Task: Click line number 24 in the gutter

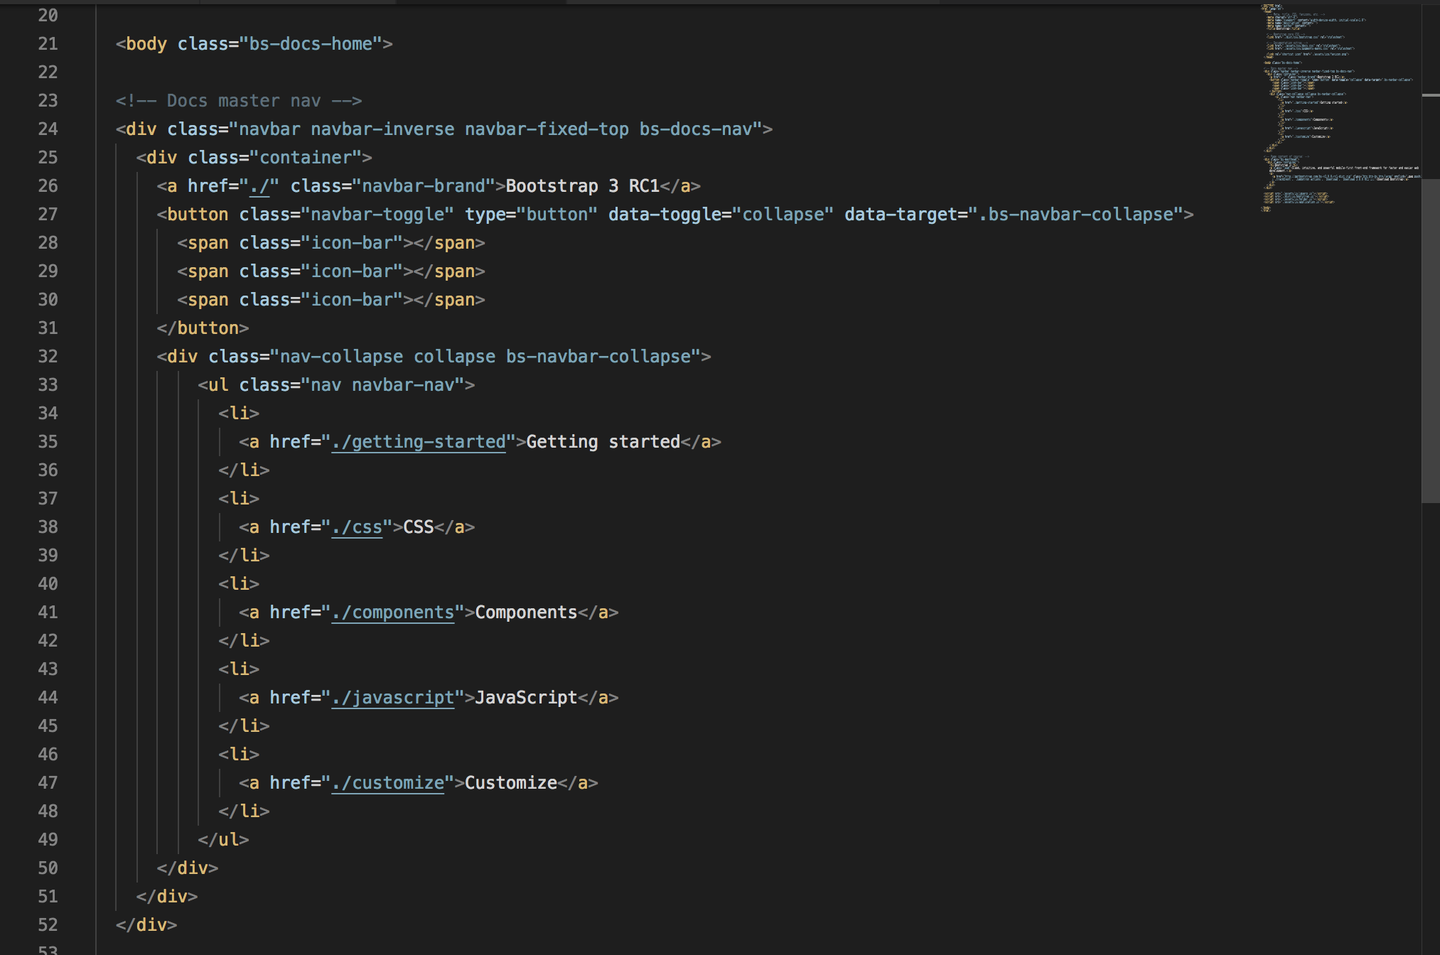Action: [48, 129]
